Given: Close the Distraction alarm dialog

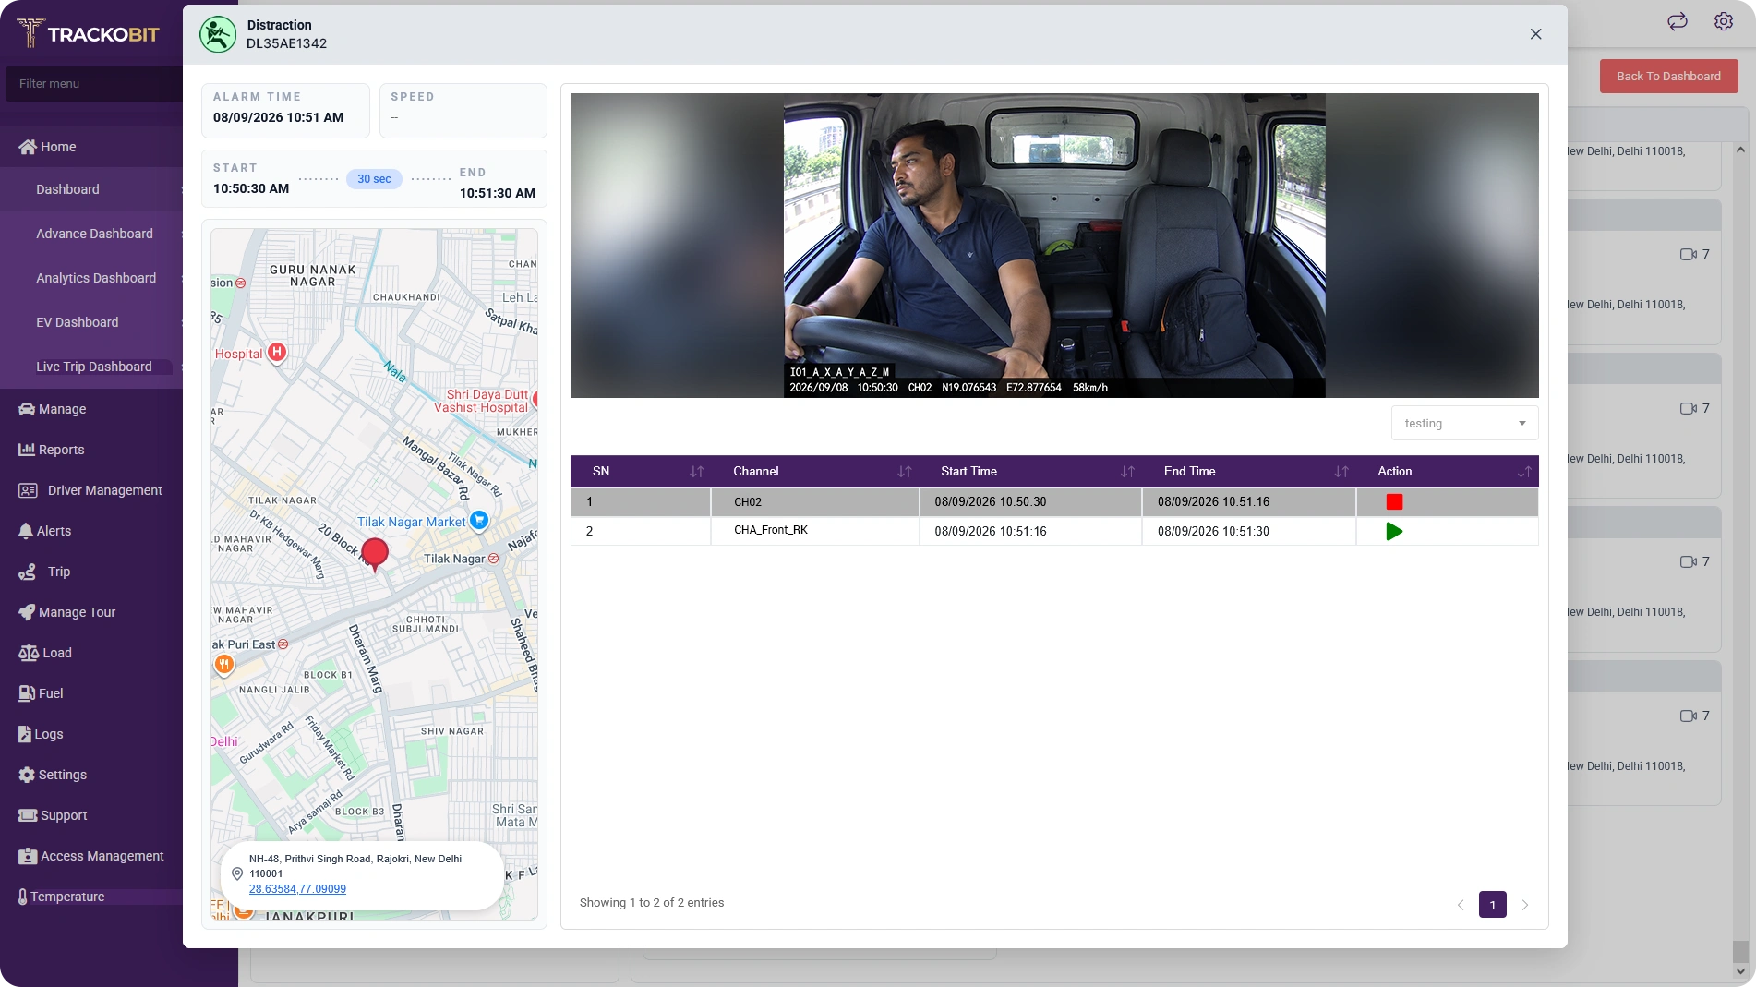Looking at the screenshot, I should (x=1535, y=34).
